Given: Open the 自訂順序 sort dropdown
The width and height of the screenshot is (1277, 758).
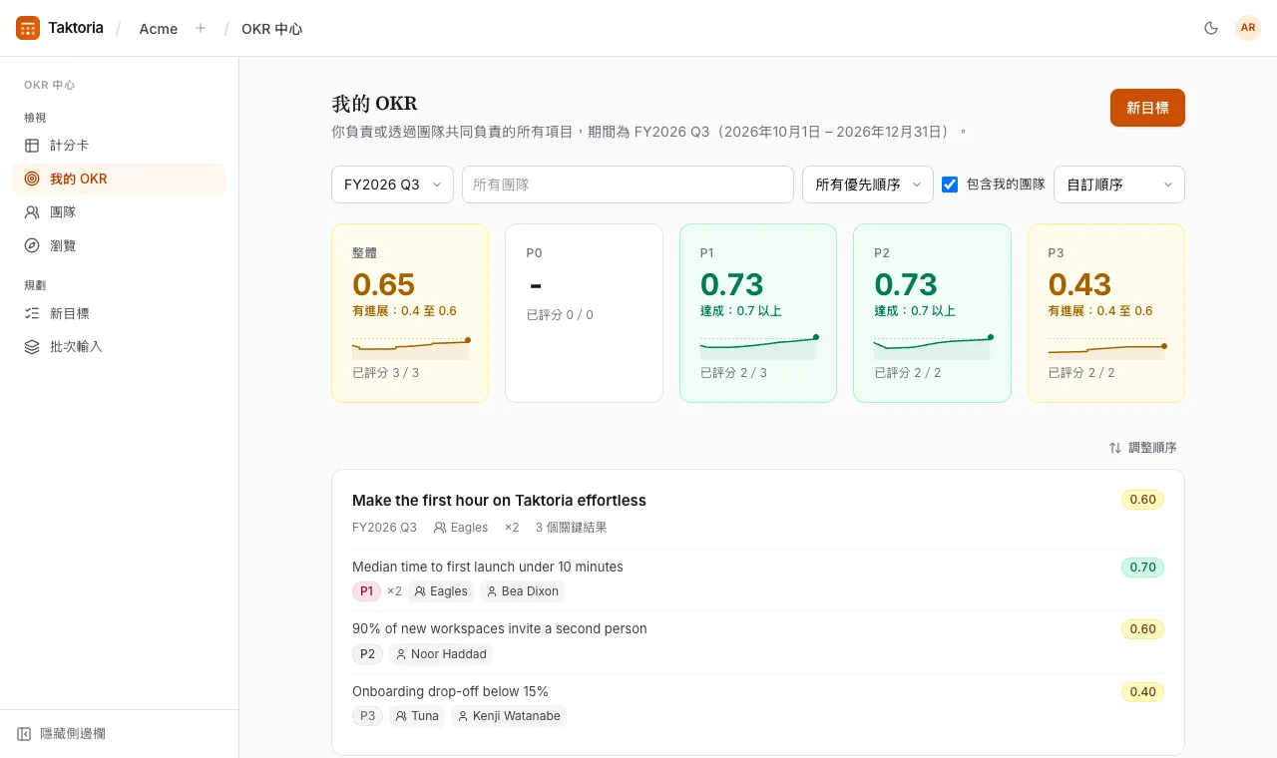Looking at the screenshot, I should click(1119, 185).
